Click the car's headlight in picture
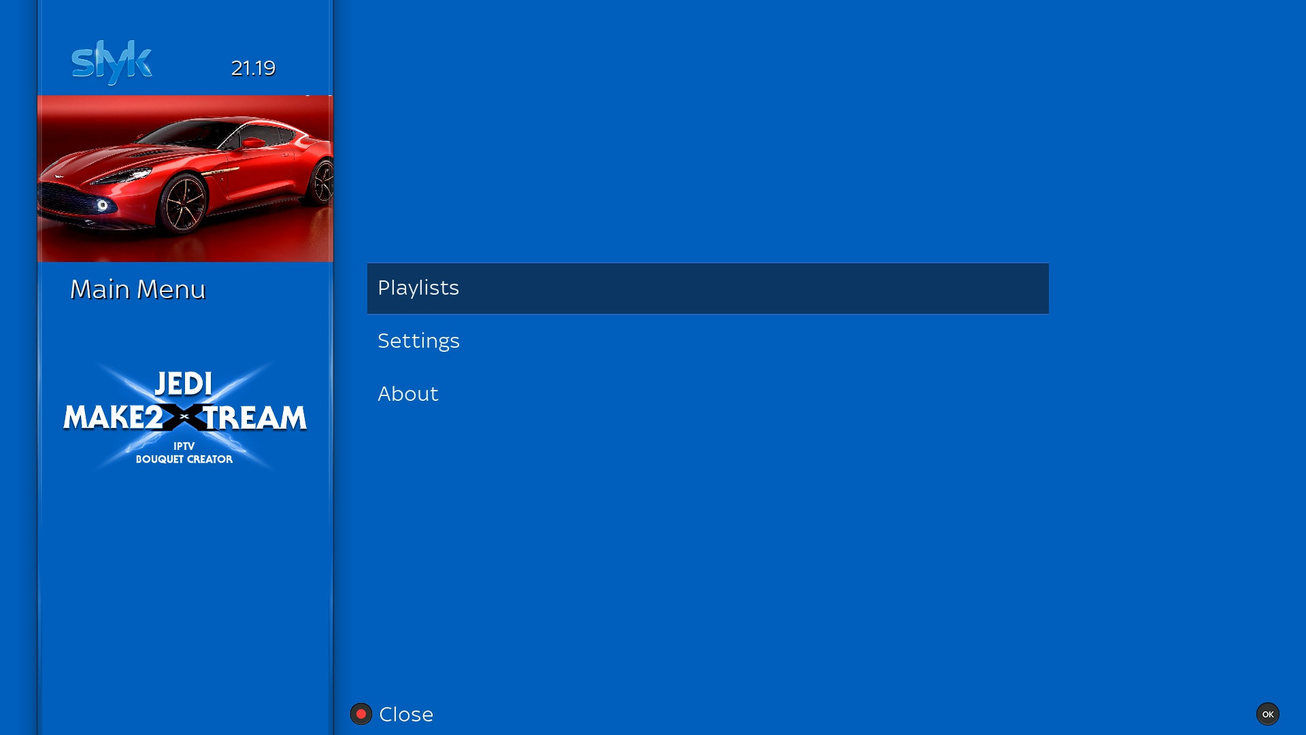The width and height of the screenshot is (1306, 735). pyautogui.click(x=103, y=205)
